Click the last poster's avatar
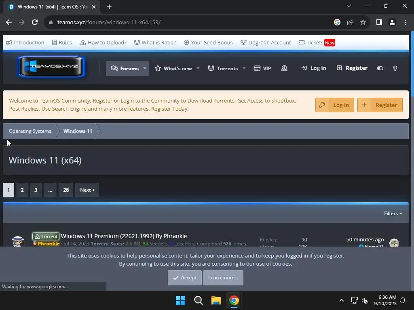414x310 pixels. pos(394,243)
